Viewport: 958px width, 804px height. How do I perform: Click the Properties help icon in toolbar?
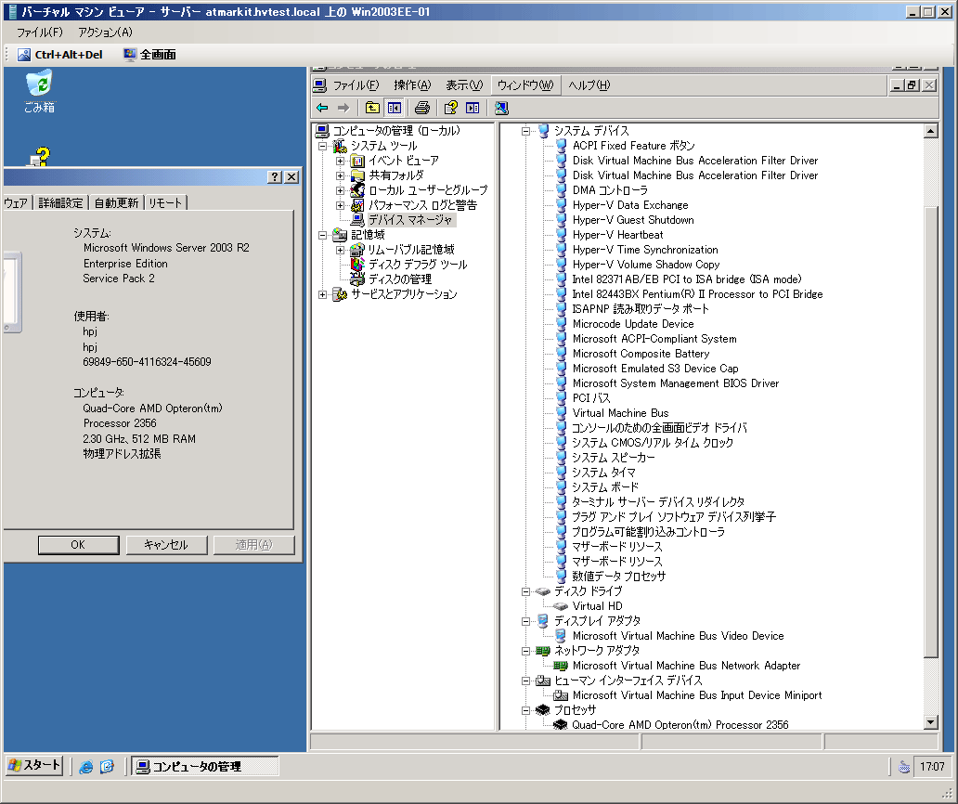point(450,108)
